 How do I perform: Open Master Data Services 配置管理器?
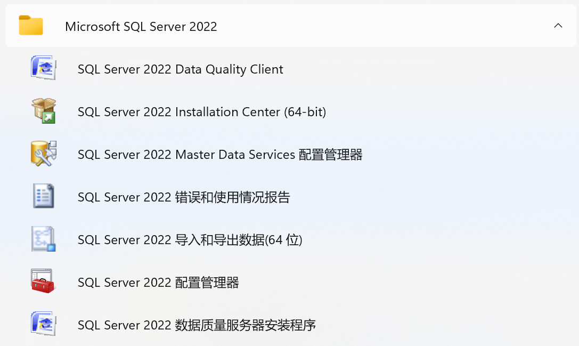(219, 154)
